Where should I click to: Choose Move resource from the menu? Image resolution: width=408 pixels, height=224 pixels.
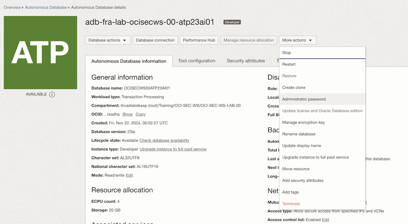coord(322,169)
